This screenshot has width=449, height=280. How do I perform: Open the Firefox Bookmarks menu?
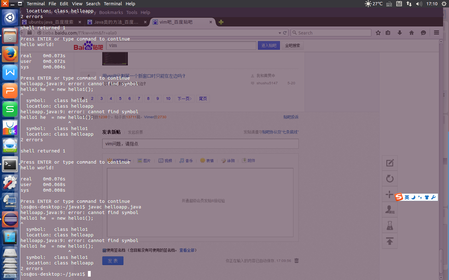click(x=111, y=12)
